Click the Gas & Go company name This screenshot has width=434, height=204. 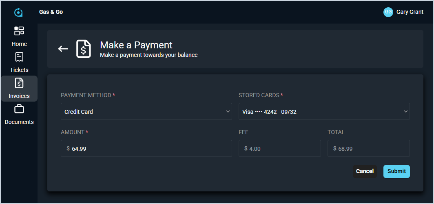click(x=51, y=12)
